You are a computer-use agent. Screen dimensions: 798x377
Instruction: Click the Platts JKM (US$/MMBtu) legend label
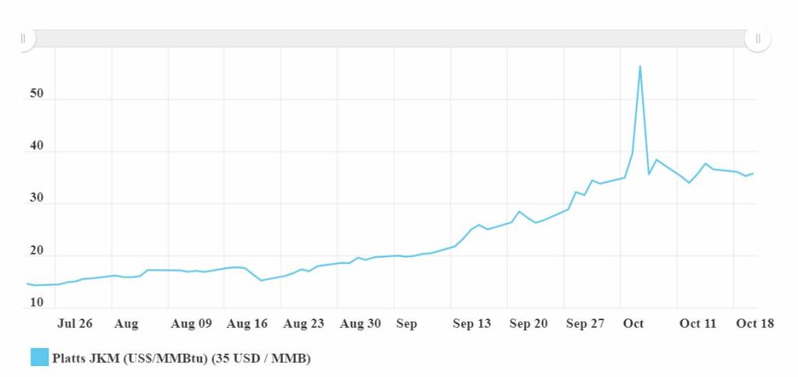pyautogui.click(x=182, y=358)
